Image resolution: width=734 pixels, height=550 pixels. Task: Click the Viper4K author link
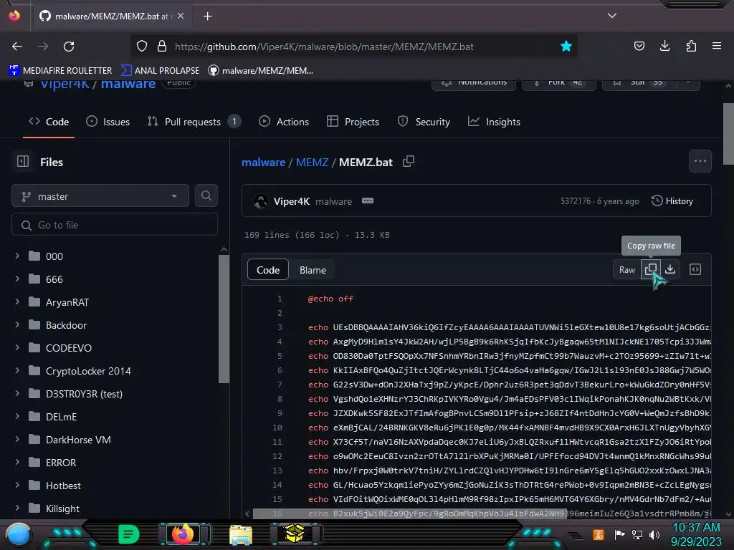click(291, 201)
